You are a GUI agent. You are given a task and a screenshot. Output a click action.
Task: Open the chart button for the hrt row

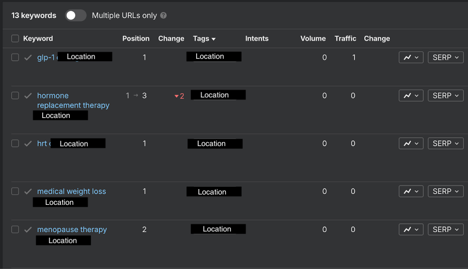(x=411, y=144)
